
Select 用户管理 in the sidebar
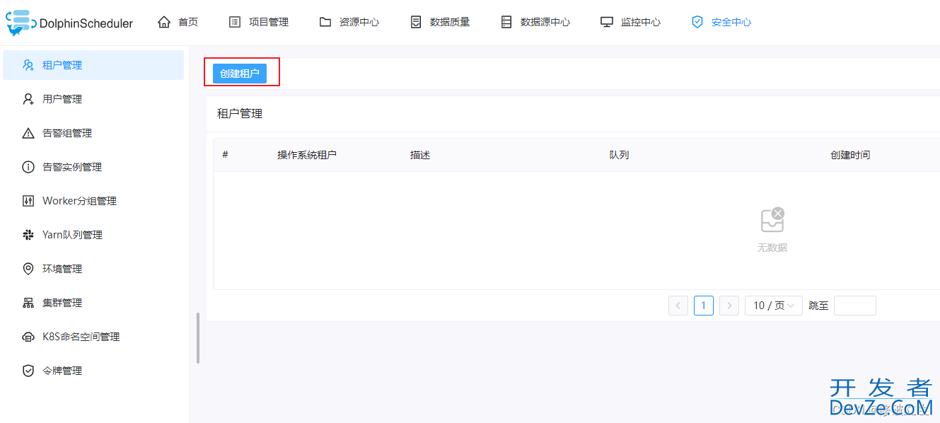pos(93,99)
